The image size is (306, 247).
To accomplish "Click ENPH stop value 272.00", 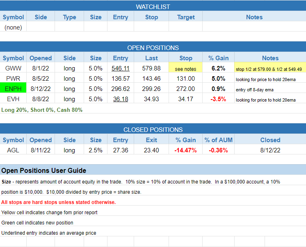I will click(185, 89).
